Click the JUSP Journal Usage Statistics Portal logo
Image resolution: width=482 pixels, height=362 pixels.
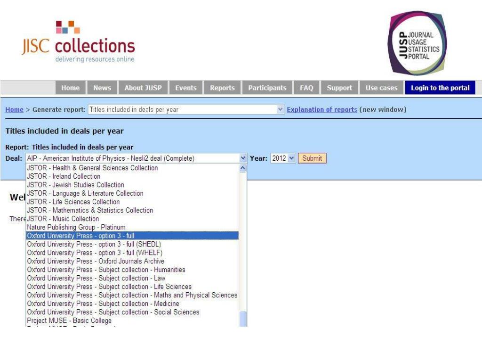[417, 43]
